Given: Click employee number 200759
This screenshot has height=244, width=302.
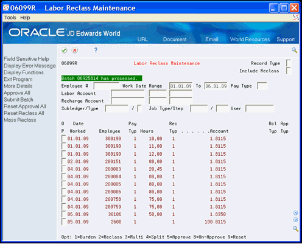Looking at the screenshot, I should (113, 207).
